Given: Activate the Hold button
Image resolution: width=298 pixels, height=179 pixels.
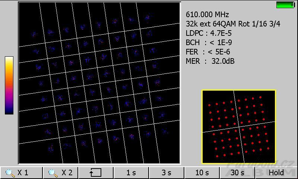Looking at the screenshot, I should [x=276, y=173].
